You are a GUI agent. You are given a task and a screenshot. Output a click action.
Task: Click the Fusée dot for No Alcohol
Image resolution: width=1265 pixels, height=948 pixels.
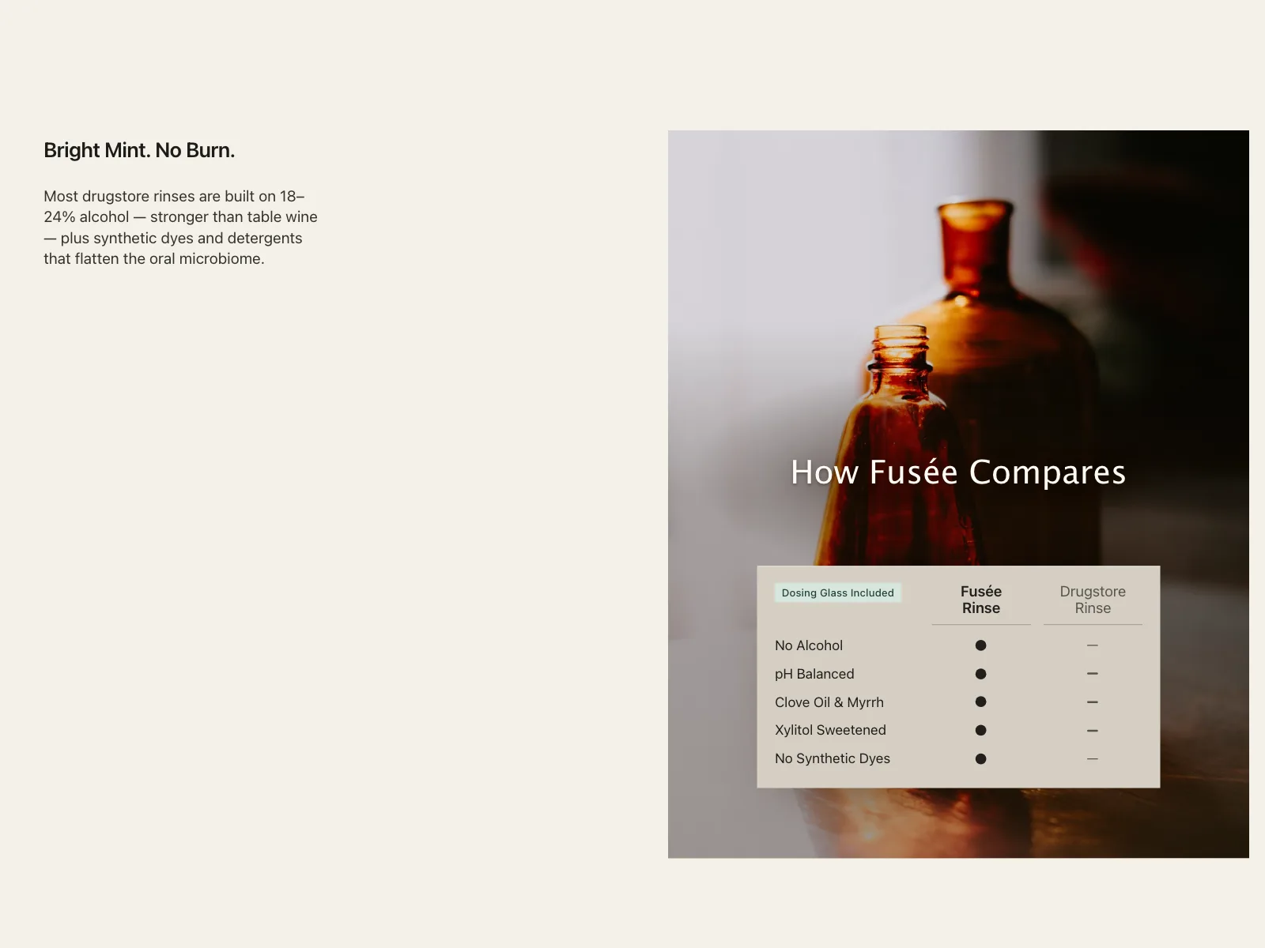[980, 645]
